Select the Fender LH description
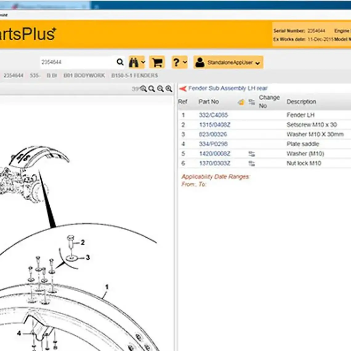 tap(301, 115)
